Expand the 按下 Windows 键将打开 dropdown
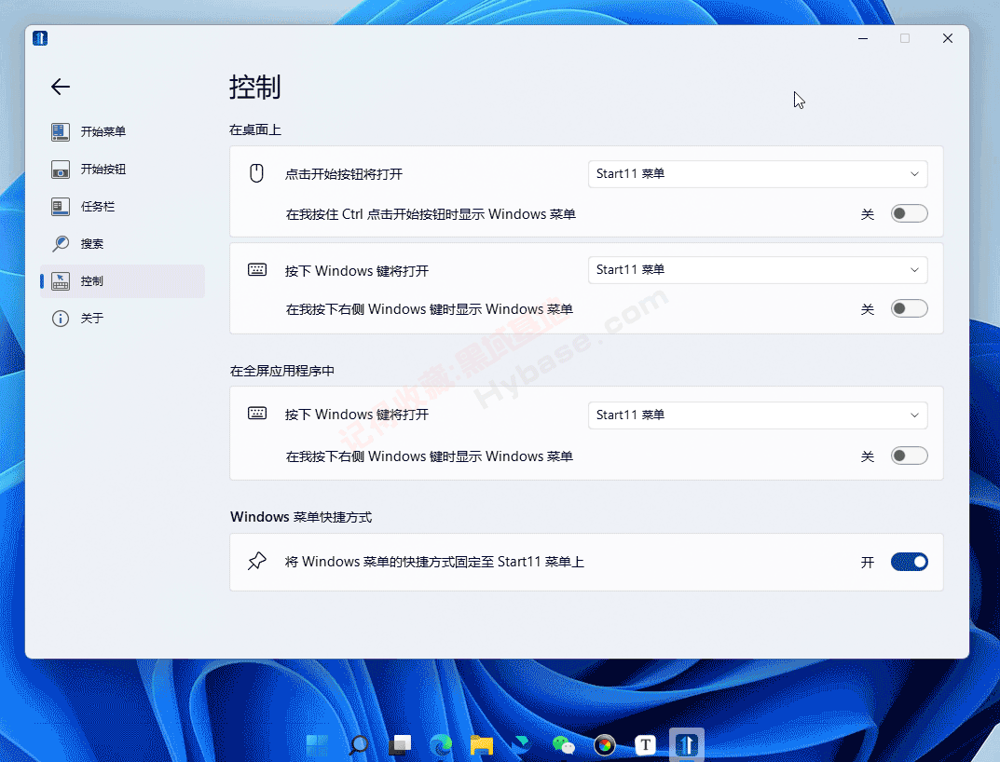Image resolution: width=1000 pixels, height=762 pixels. [x=757, y=269]
